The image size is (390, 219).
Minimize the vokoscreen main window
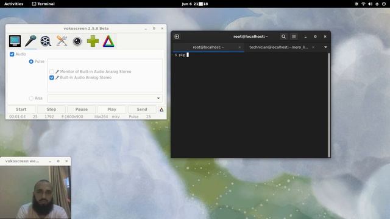146,29
